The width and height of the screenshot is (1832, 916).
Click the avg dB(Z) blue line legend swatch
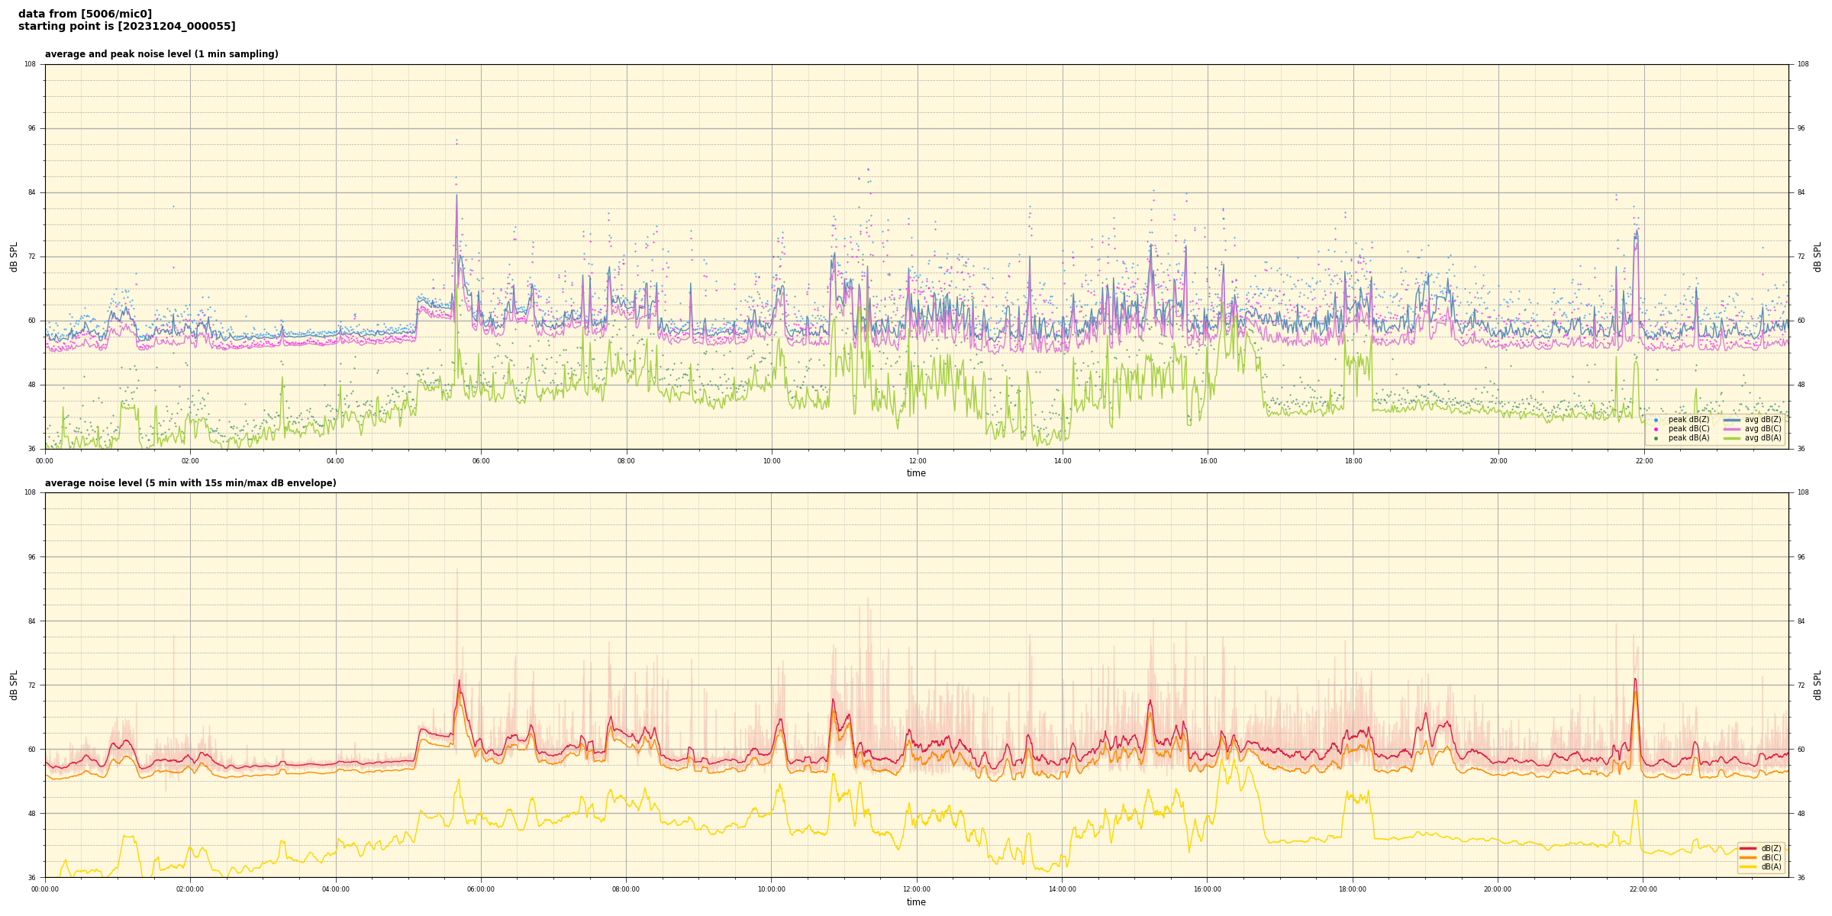(1732, 420)
